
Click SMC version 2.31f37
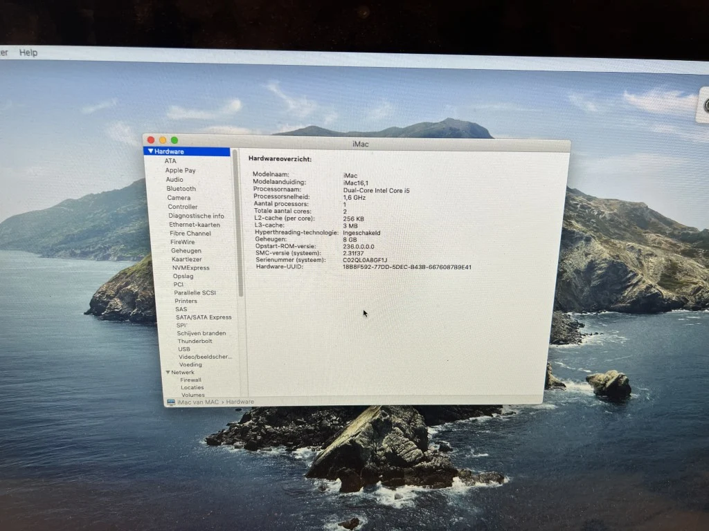pyautogui.click(x=353, y=253)
